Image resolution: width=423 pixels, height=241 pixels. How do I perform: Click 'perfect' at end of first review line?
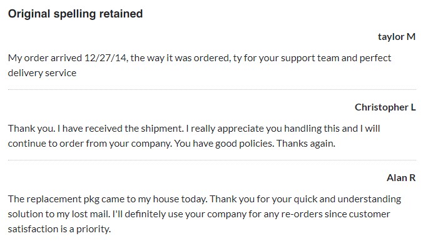click(375, 59)
